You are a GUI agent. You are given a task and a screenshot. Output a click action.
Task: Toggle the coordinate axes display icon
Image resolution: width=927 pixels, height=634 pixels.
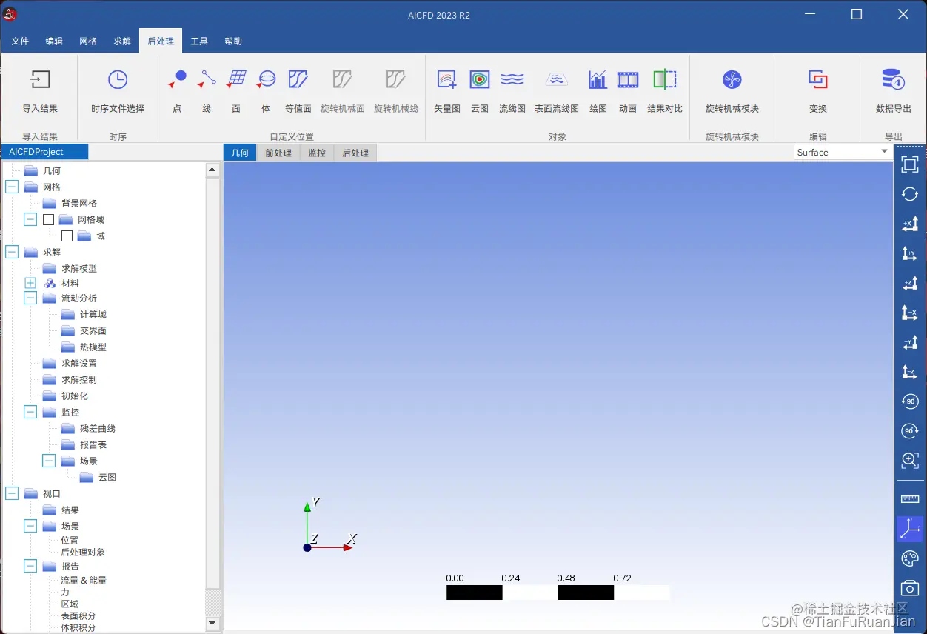pos(910,529)
